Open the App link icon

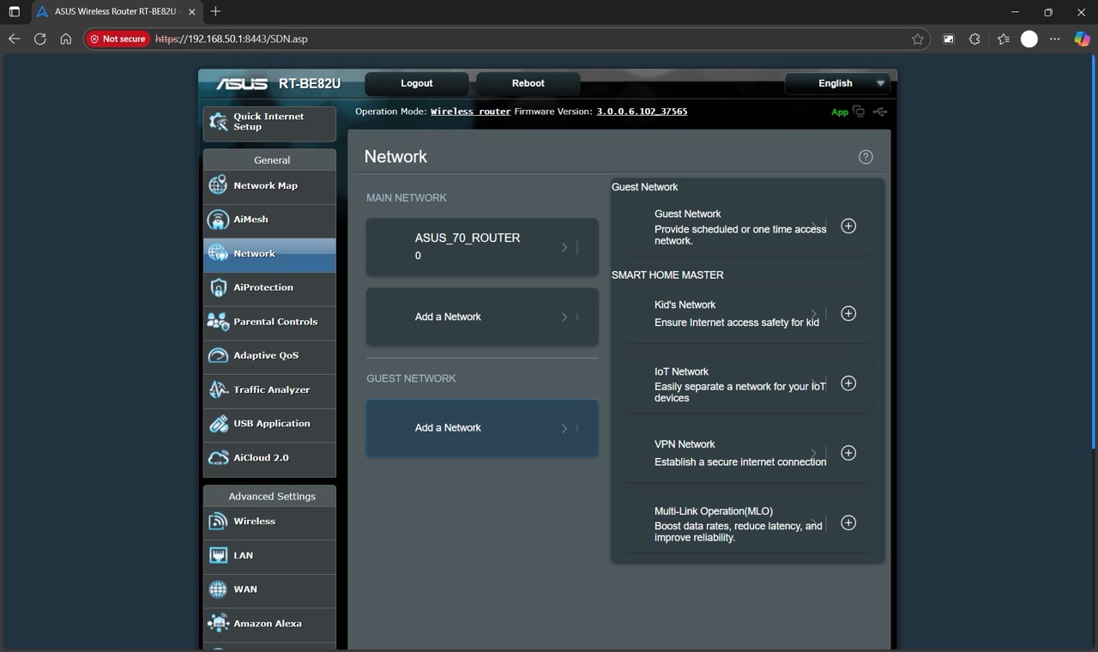[858, 112]
